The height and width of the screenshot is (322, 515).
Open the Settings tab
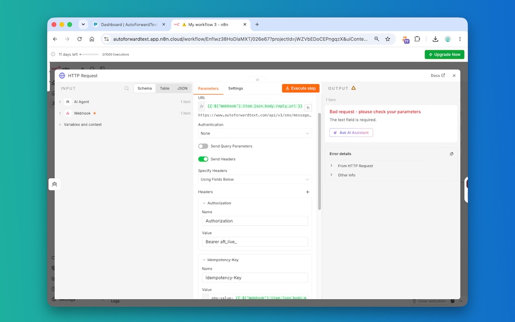pos(235,89)
